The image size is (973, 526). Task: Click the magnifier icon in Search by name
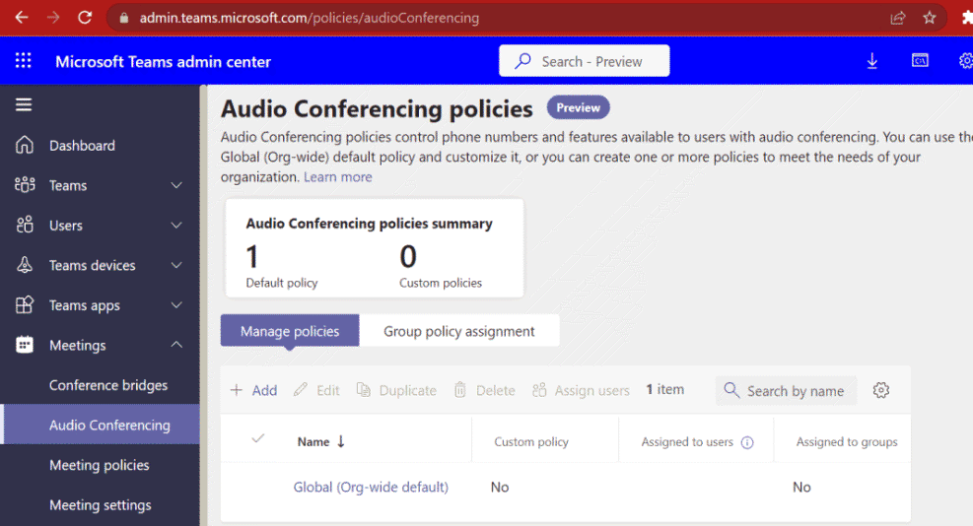click(x=731, y=390)
